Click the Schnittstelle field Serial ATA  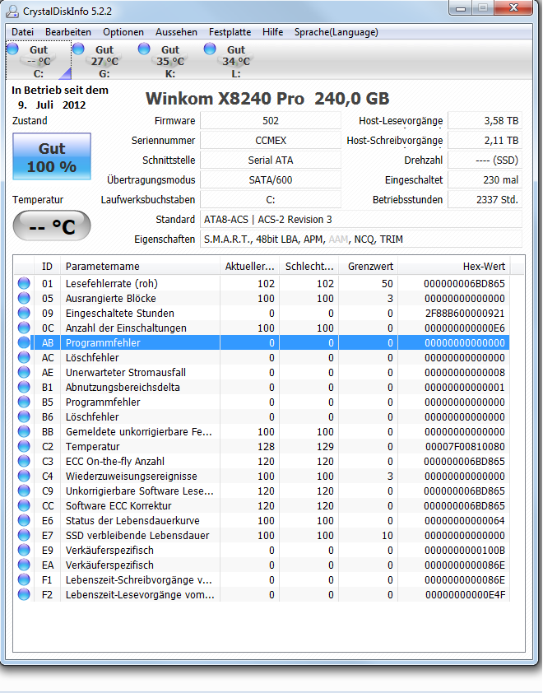271,160
